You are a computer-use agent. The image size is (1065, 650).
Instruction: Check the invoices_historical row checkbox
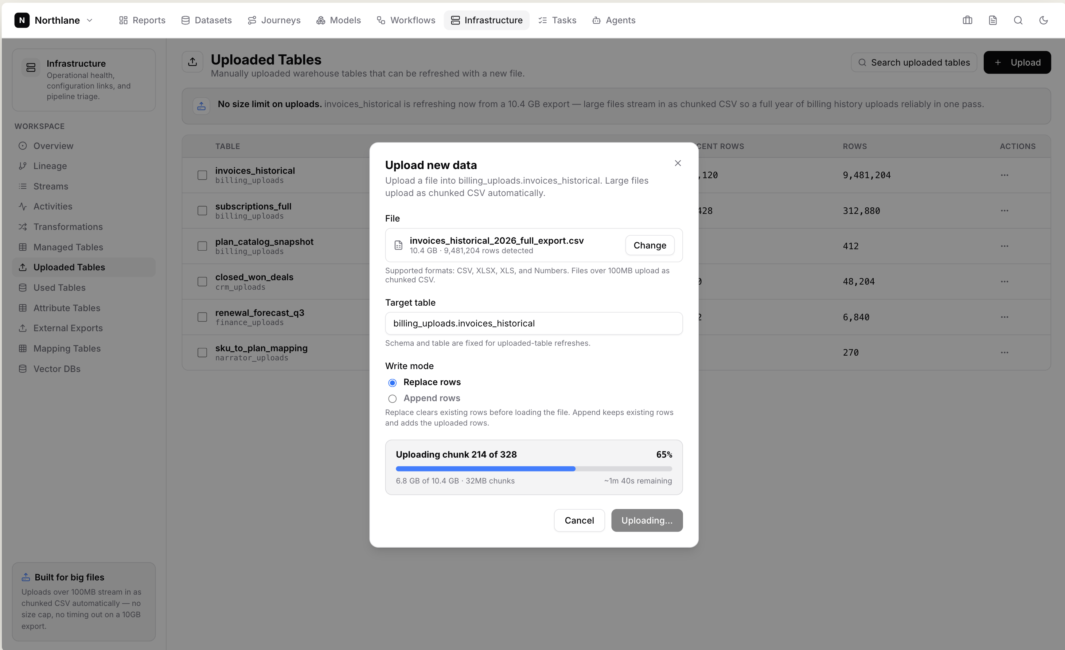coord(202,175)
